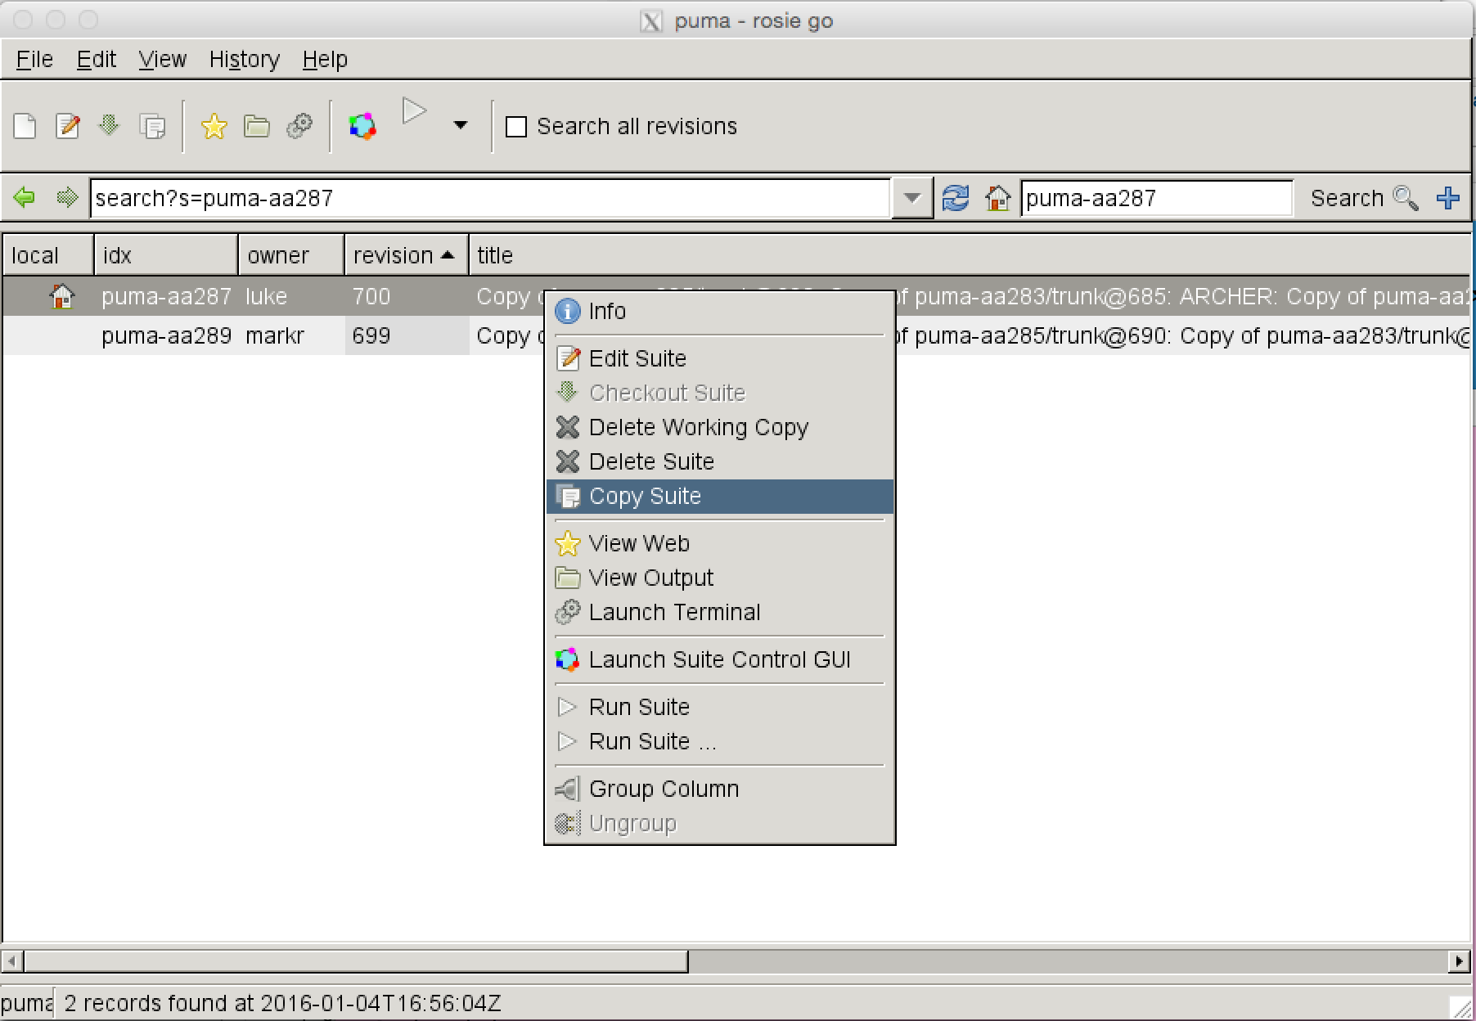Select Info in the context menu

[x=720, y=311]
